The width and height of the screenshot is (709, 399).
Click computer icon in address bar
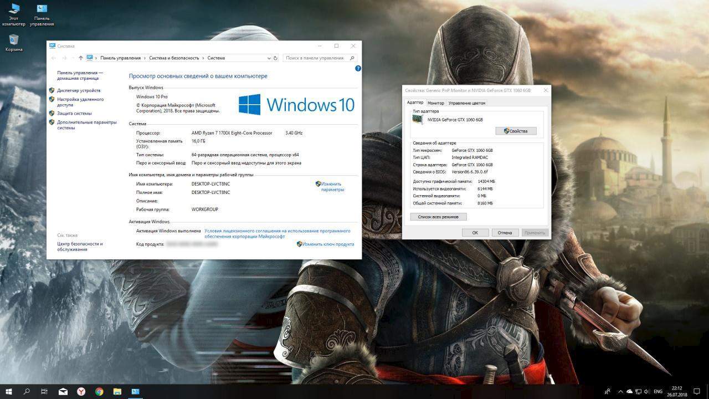tap(90, 58)
